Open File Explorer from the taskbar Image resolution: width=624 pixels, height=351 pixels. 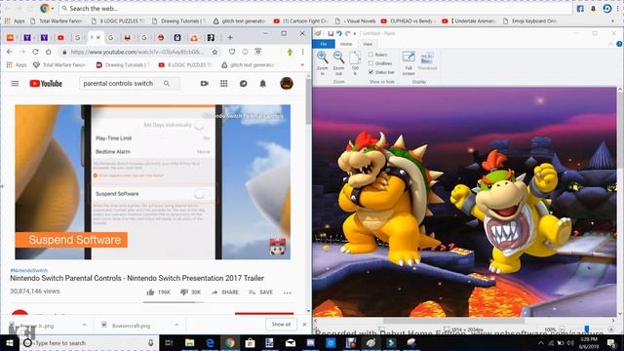coord(190,343)
